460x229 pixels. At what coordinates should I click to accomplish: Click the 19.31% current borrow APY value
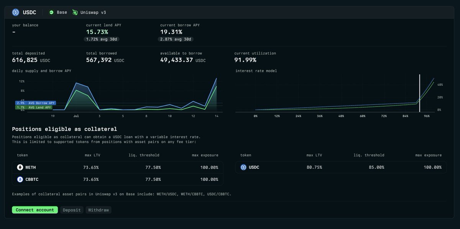click(171, 32)
